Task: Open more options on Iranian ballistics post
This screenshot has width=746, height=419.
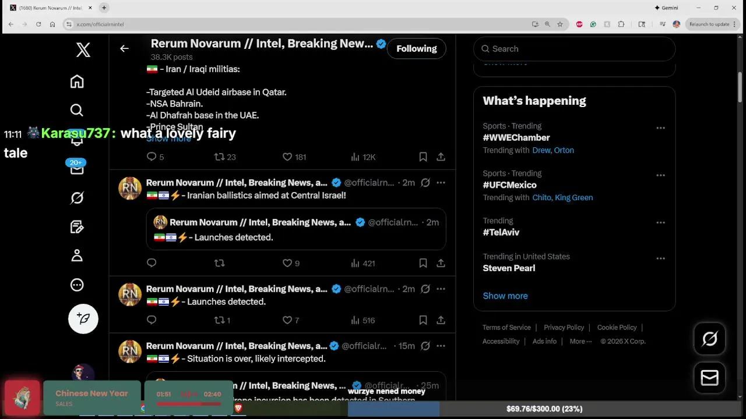Action: (441, 183)
